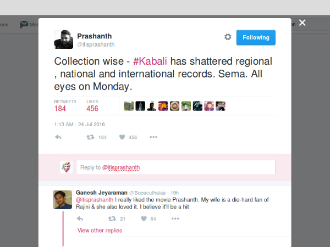Click Prashanth's profile picture
Image resolution: width=330 pixels, height=247 pixels.
click(x=63, y=39)
